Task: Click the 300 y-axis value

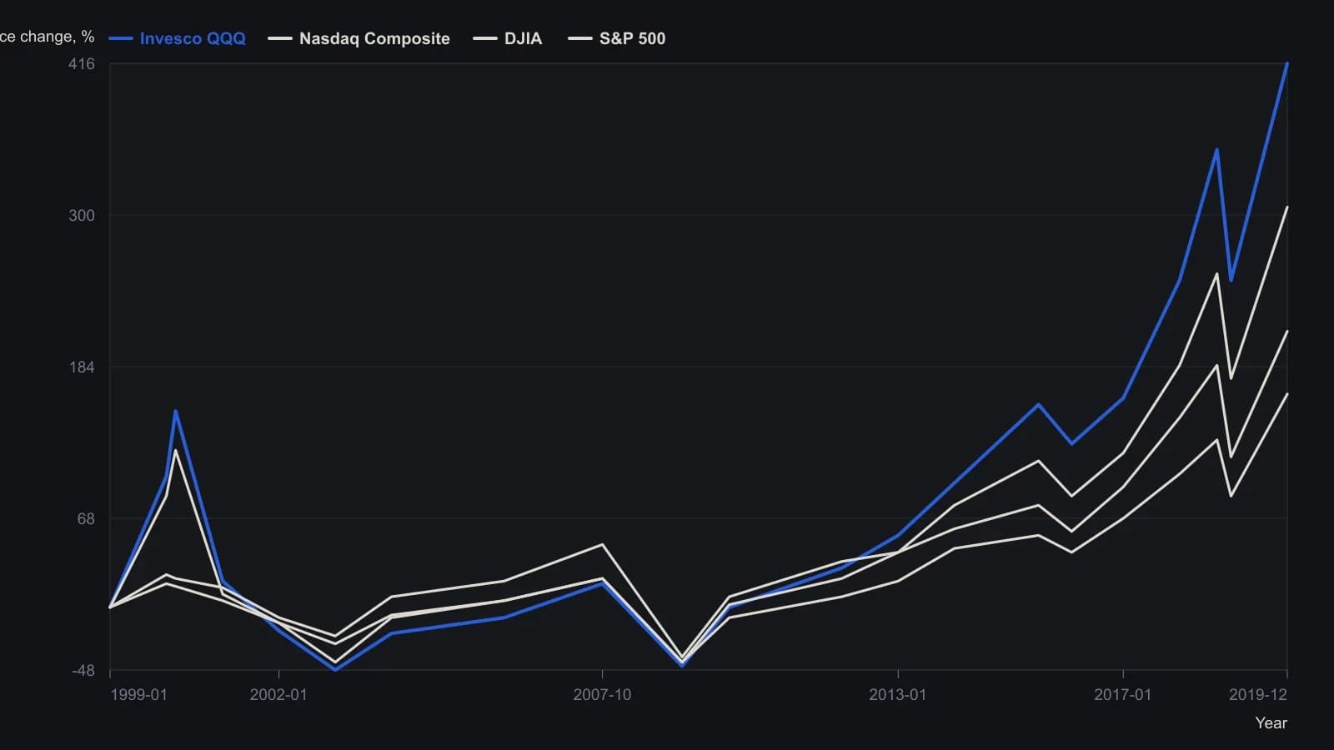Action: [82, 216]
